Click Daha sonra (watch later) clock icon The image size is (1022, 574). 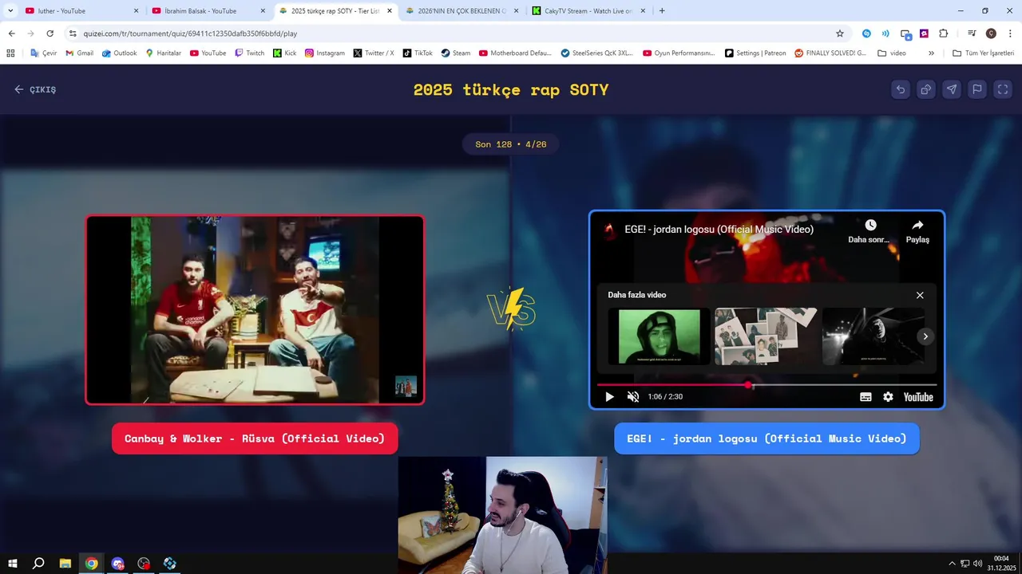click(870, 225)
